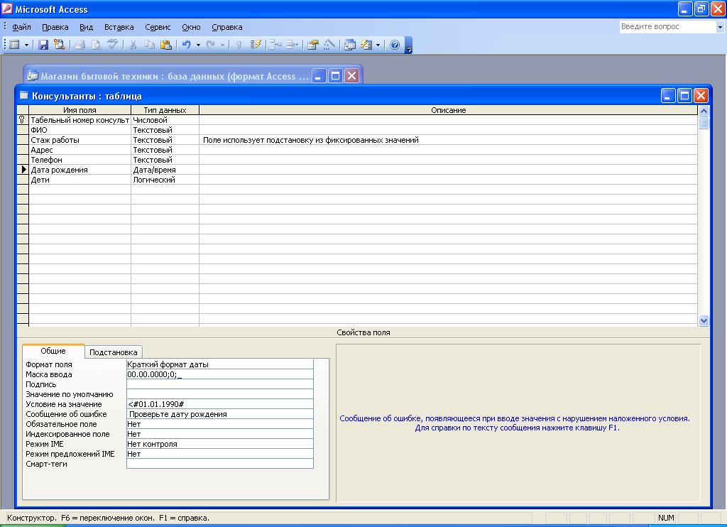The width and height of the screenshot is (727, 527).
Task: Click the scroll down arrow of field grid
Action: (x=704, y=320)
